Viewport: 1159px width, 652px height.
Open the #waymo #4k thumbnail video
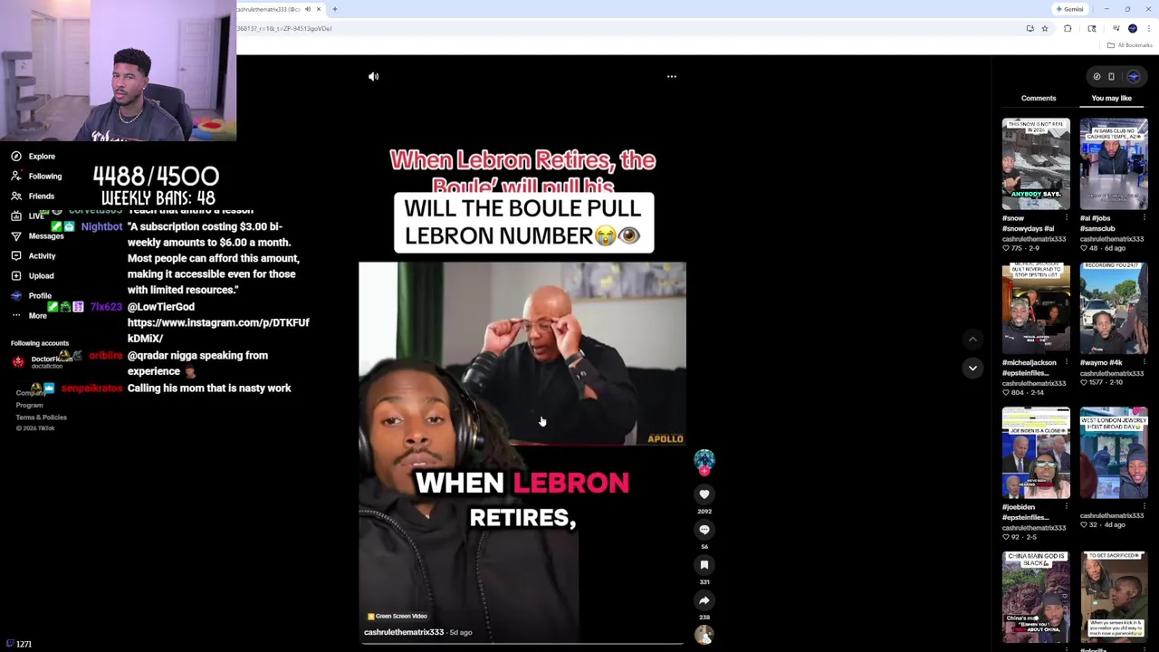pyautogui.click(x=1114, y=308)
